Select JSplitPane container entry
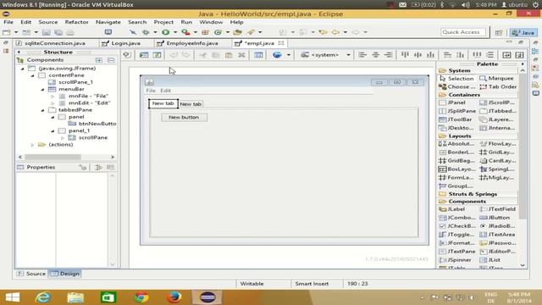The image size is (542, 305). pos(457,111)
